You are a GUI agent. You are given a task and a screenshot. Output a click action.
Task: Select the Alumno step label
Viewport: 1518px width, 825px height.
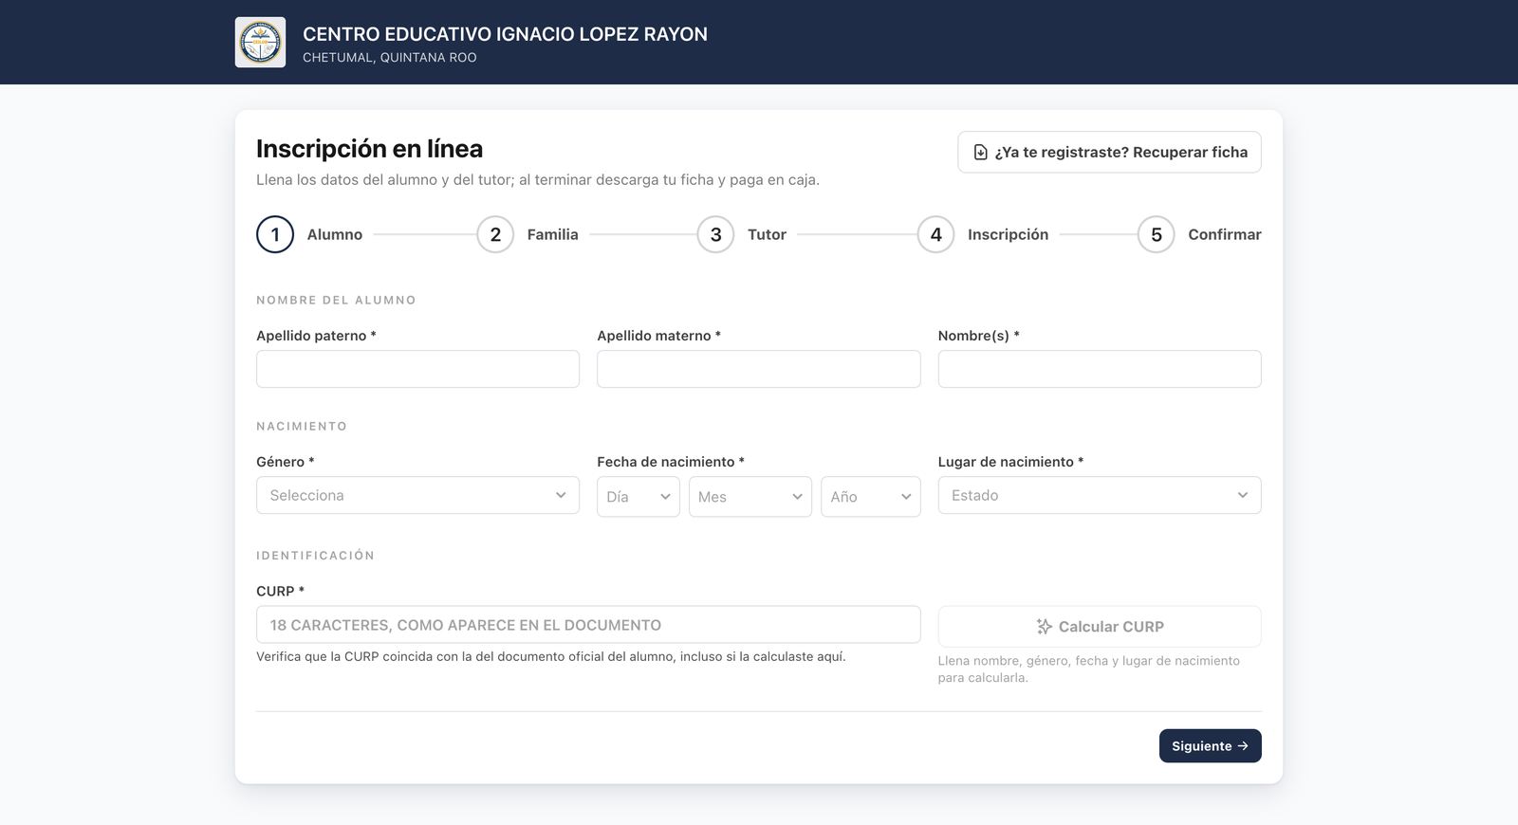click(x=335, y=234)
